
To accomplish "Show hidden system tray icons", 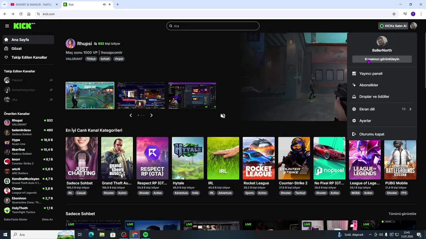I will 370,235.
